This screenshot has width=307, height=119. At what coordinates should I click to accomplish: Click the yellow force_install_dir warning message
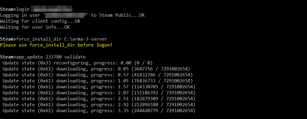56,45
